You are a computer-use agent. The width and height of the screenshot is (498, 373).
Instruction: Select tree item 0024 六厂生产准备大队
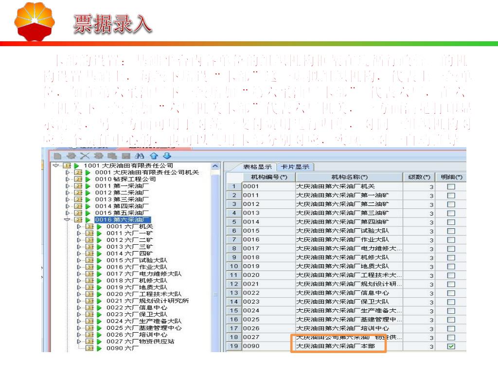tap(144, 321)
